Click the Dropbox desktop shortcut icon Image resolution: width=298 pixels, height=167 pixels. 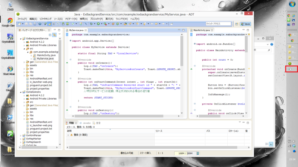tap(10, 119)
